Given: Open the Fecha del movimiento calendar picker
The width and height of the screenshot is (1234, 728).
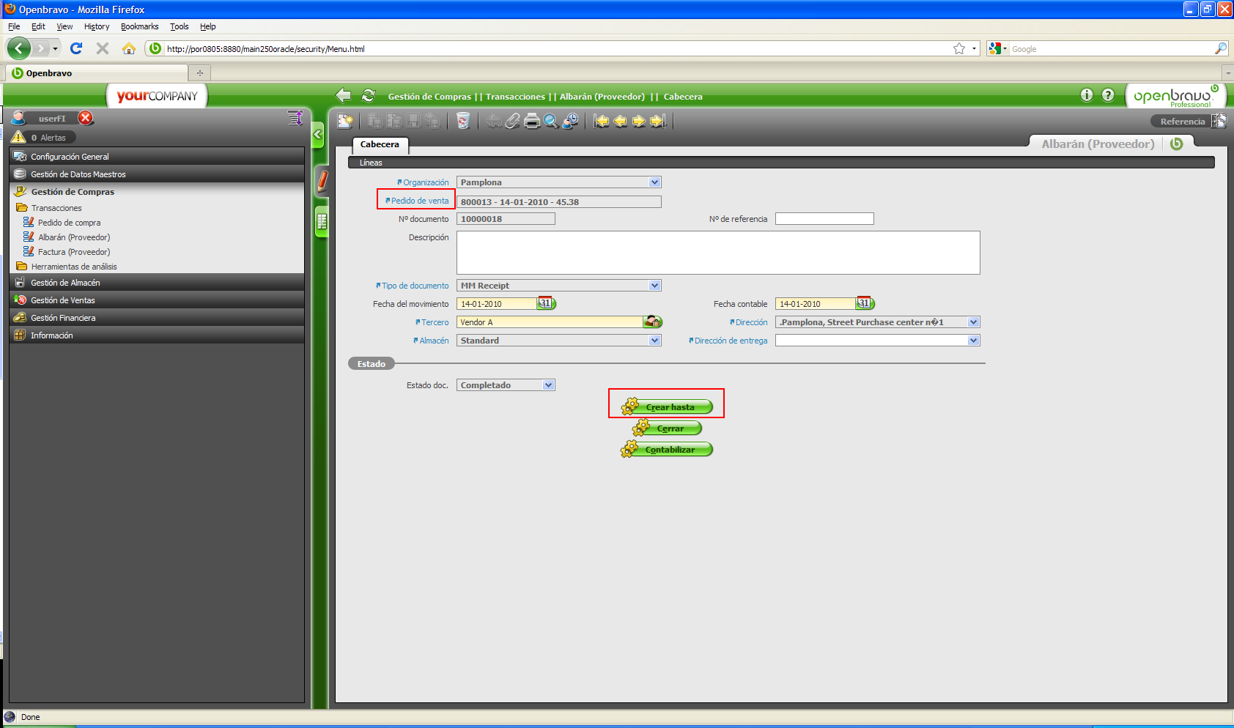Looking at the screenshot, I should [x=547, y=303].
